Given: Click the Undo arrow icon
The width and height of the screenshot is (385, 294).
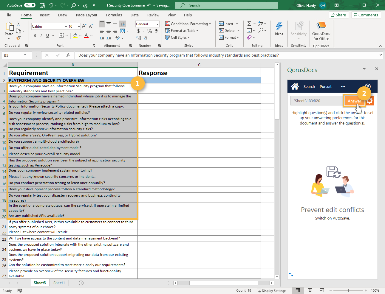Looking at the screenshot, I should pos(51,5).
